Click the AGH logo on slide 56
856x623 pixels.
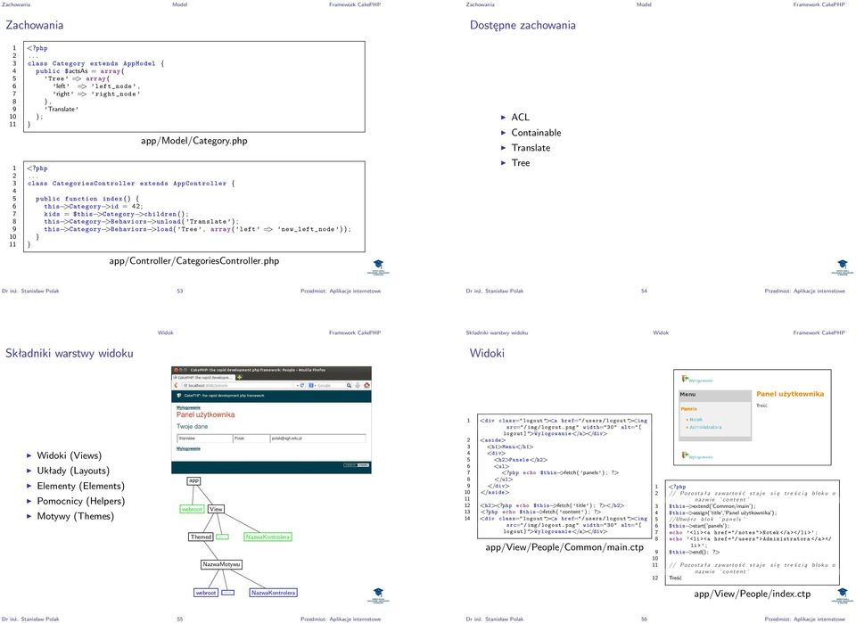click(x=843, y=595)
